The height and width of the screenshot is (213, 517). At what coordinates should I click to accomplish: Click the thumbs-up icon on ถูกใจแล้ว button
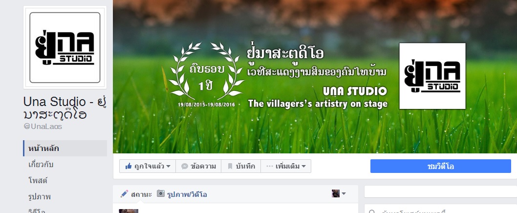point(129,166)
